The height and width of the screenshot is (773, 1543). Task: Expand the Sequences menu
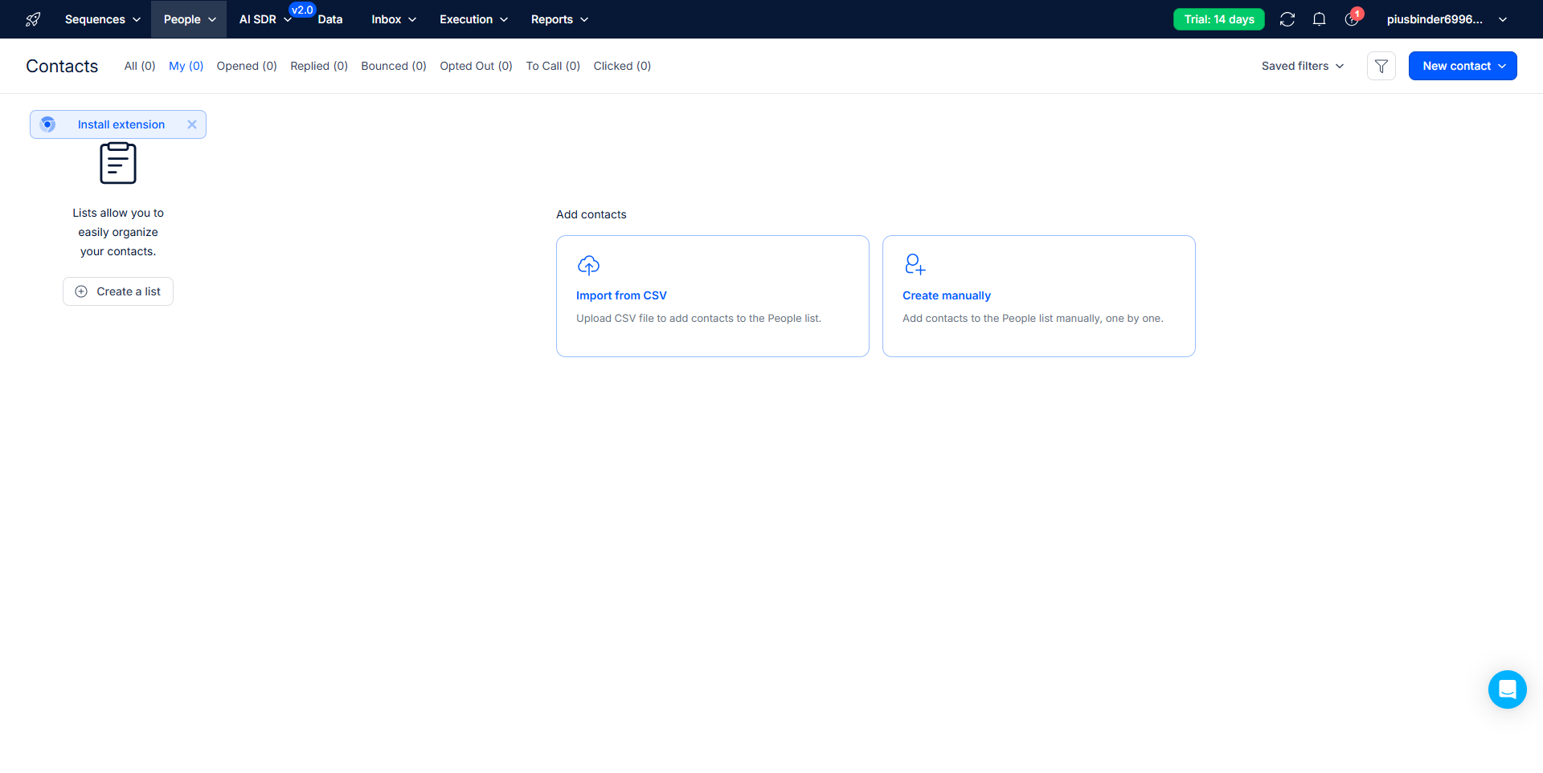click(x=102, y=19)
